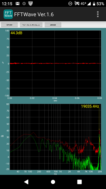The height and width of the screenshot is (189, 106).
Task: Tap the Android home circle button
Action: [x=53, y=182]
